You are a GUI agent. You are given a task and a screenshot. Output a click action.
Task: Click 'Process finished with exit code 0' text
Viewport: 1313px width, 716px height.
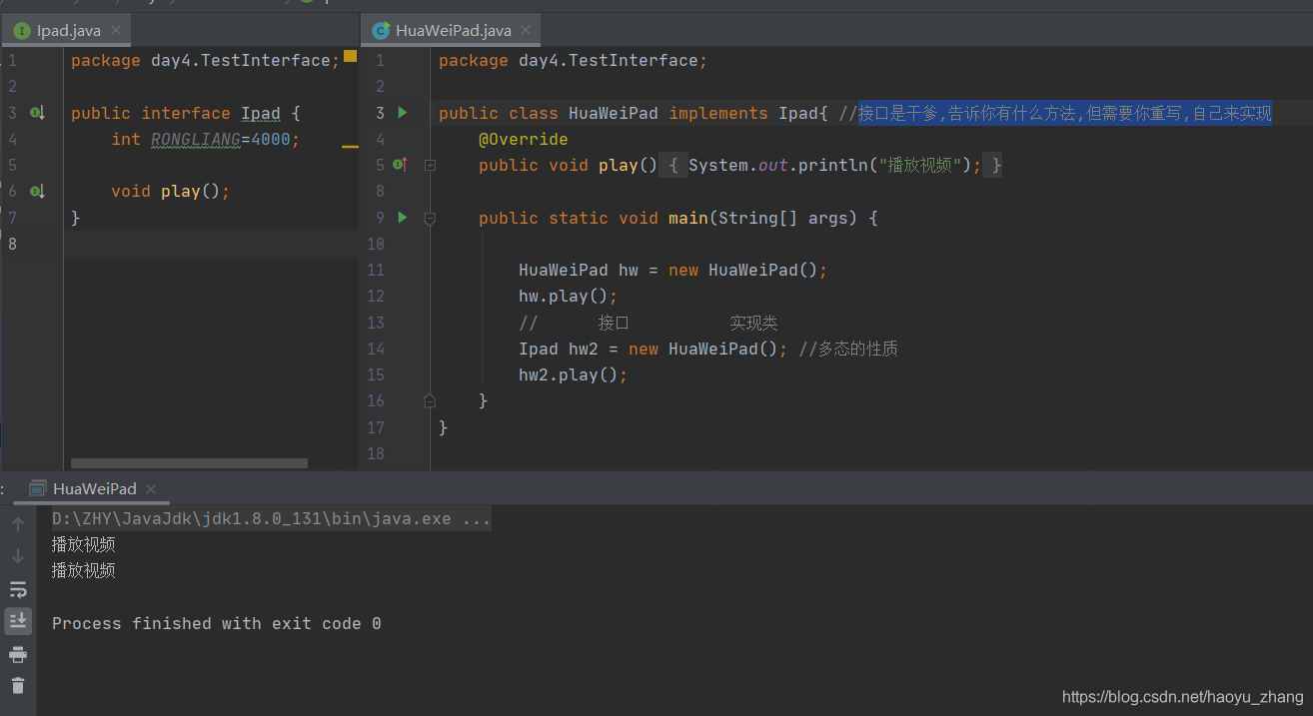point(216,623)
